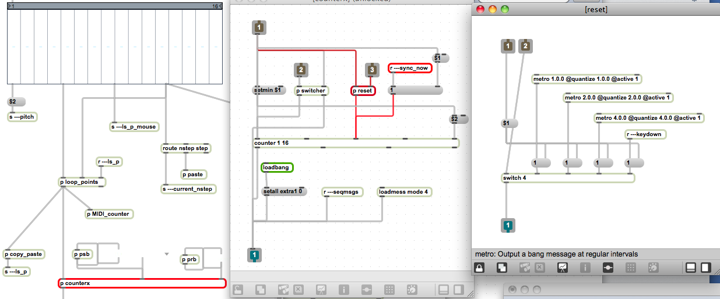This screenshot has height=299, width=720.
Task: Select the s ---ls_p_mouse object
Action: 134,126
